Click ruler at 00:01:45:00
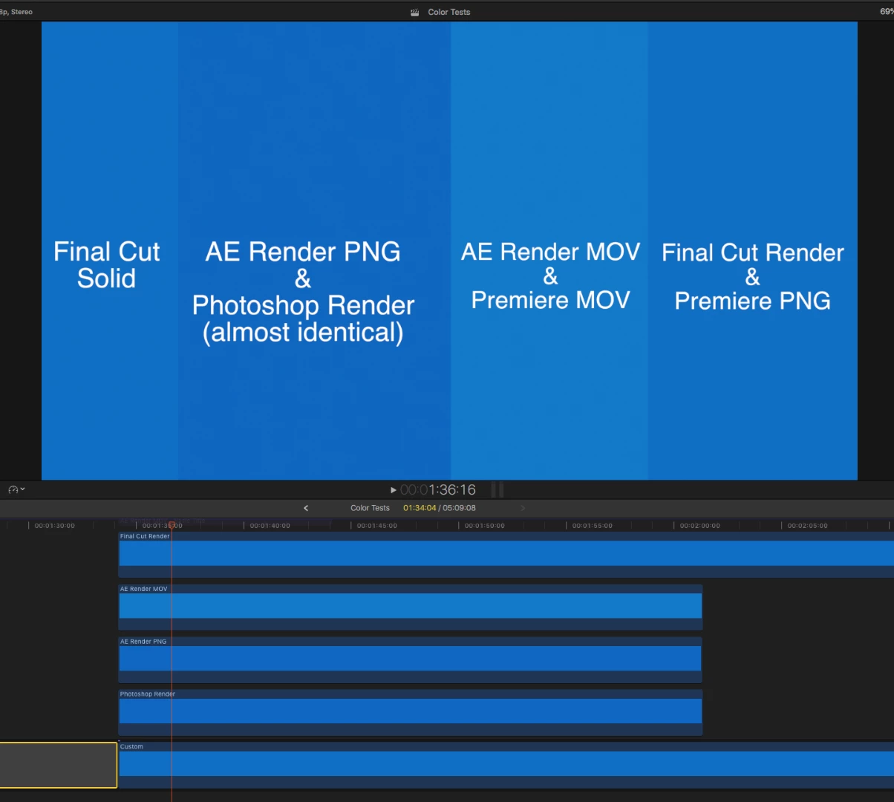Viewport: 894px width, 802px height. tap(376, 525)
